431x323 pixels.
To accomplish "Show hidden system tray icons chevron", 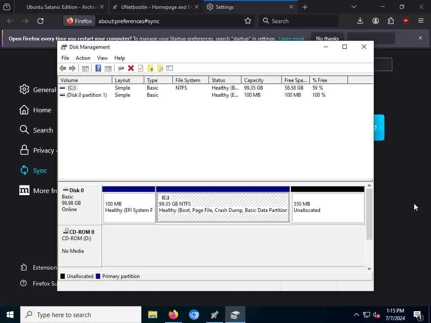I will pos(356,315).
